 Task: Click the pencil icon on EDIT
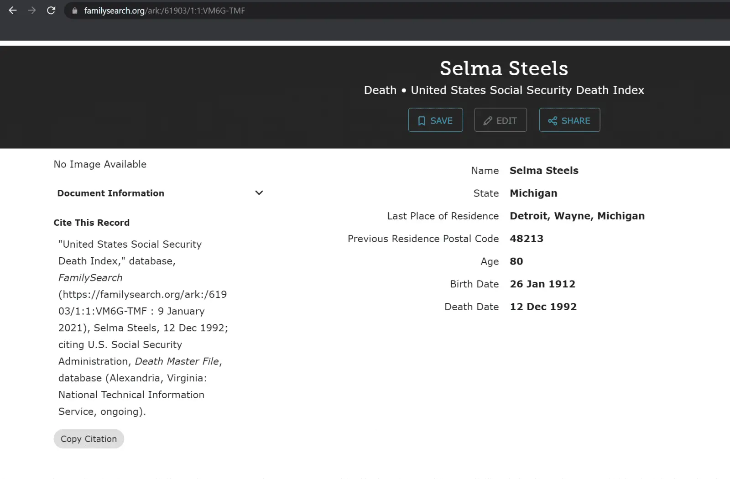point(488,120)
